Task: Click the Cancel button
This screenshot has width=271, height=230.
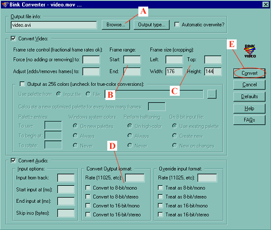Action: point(249,85)
